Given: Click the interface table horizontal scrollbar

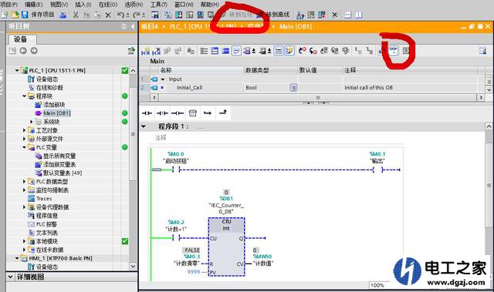Looking at the screenshot, I should (x=317, y=97).
